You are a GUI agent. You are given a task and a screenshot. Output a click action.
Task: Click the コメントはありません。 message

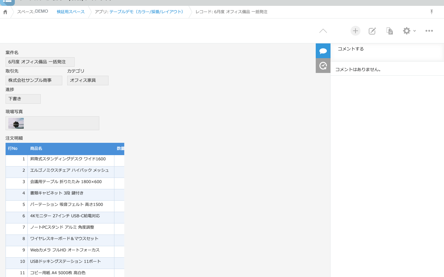(358, 70)
